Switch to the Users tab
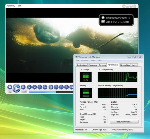Screen dimensions: 150x139 [x=134, y=65]
